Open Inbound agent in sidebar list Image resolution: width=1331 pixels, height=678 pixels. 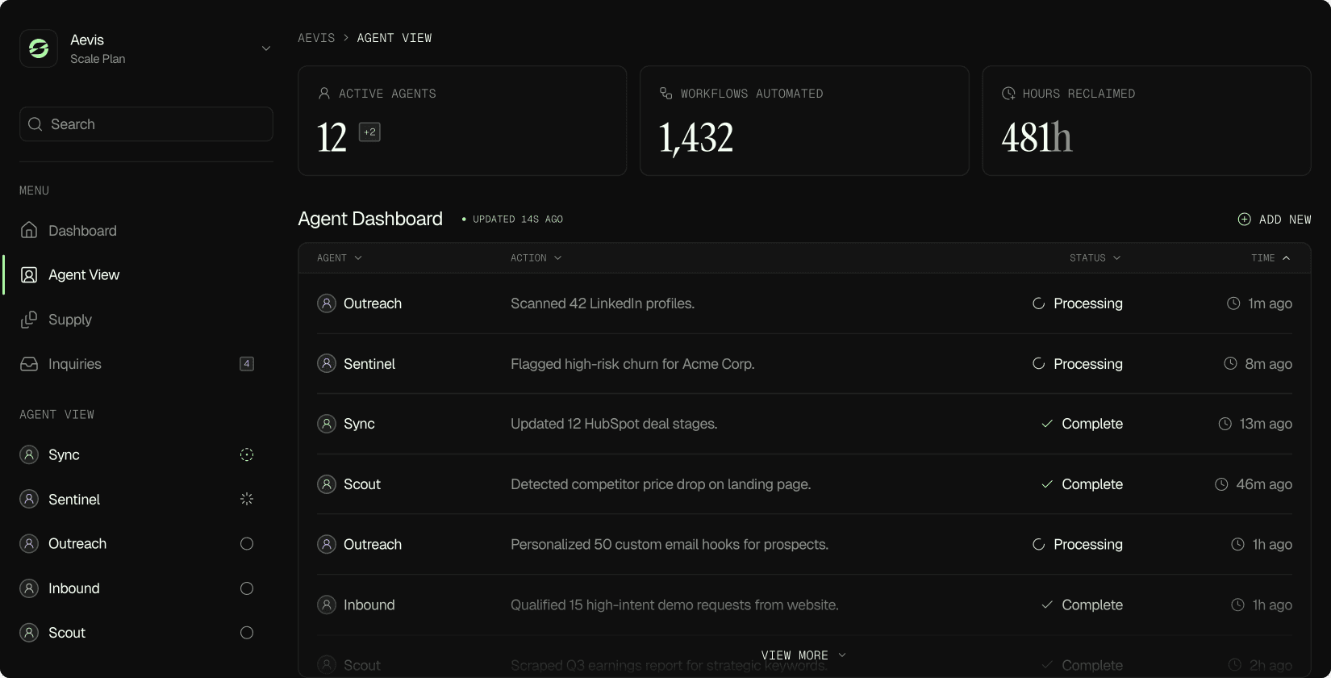pos(138,588)
